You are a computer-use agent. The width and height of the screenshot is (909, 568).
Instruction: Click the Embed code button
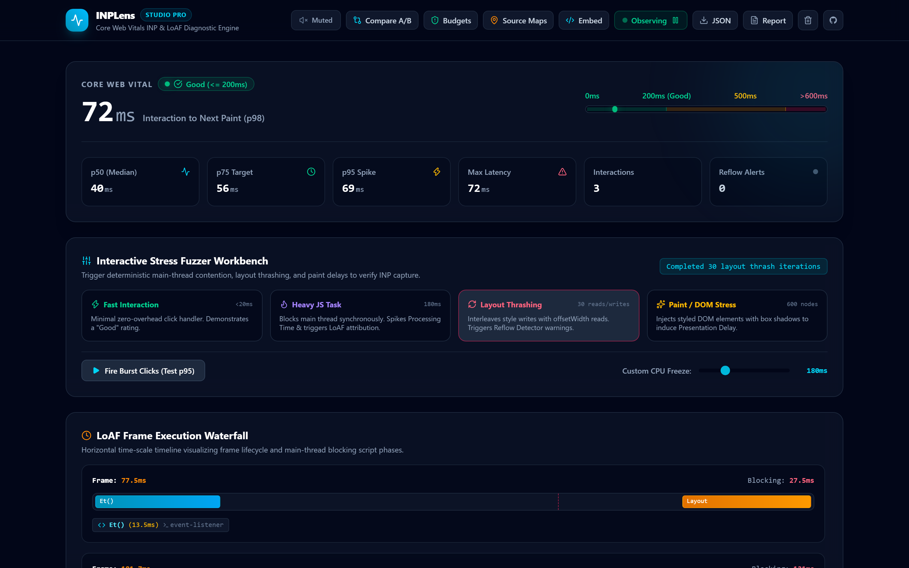(x=584, y=20)
